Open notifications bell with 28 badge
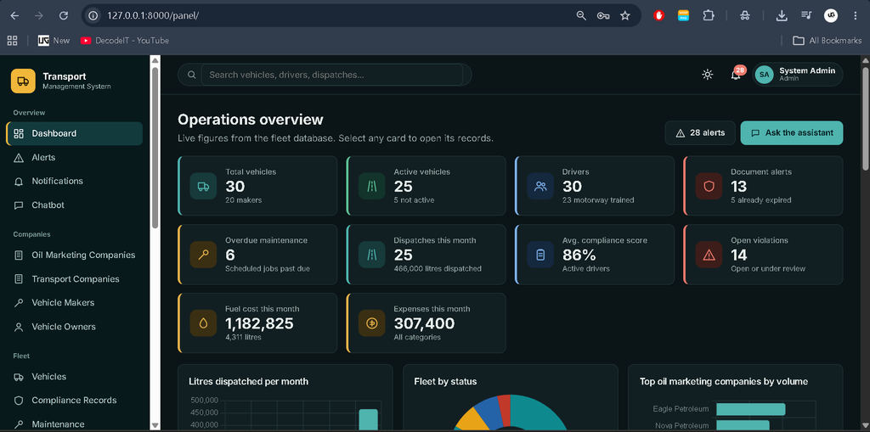870x432 pixels. (x=737, y=75)
